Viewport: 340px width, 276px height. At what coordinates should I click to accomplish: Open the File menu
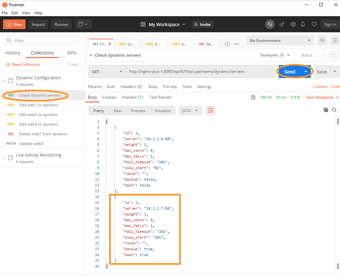[5, 13]
